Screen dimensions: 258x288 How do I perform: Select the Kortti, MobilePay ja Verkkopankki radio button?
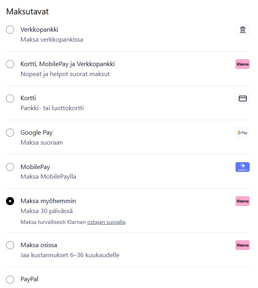(10, 64)
